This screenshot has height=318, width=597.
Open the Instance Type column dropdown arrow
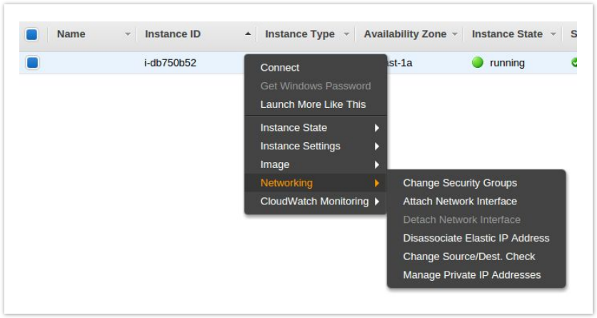coord(346,34)
